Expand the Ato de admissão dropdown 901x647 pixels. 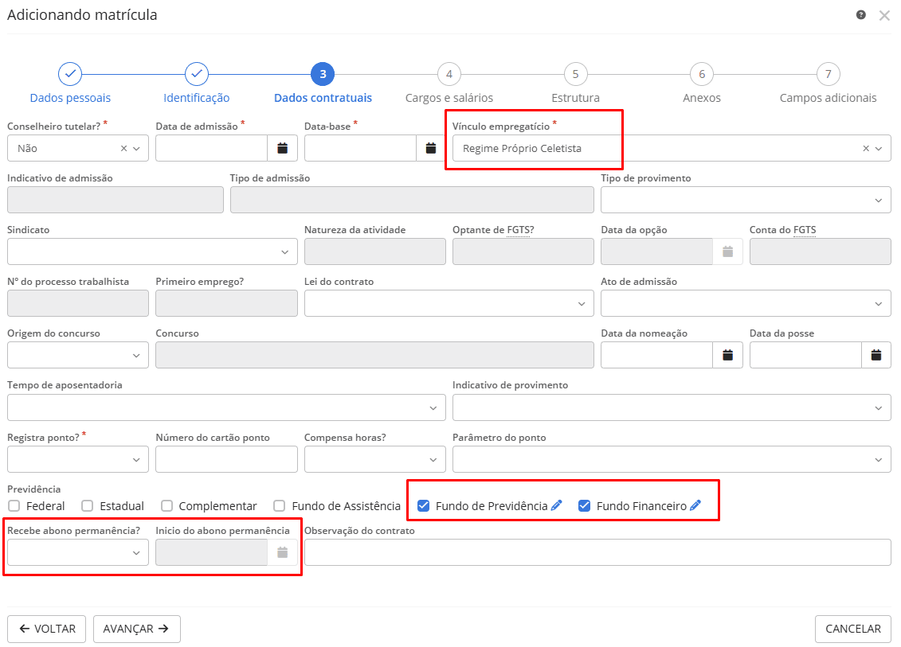pyautogui.click(x=746, y=303)
